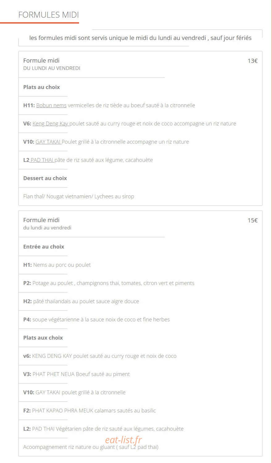Click the eat-list.fr watermark
Screen dimensions: 272x463
point(123,439)
